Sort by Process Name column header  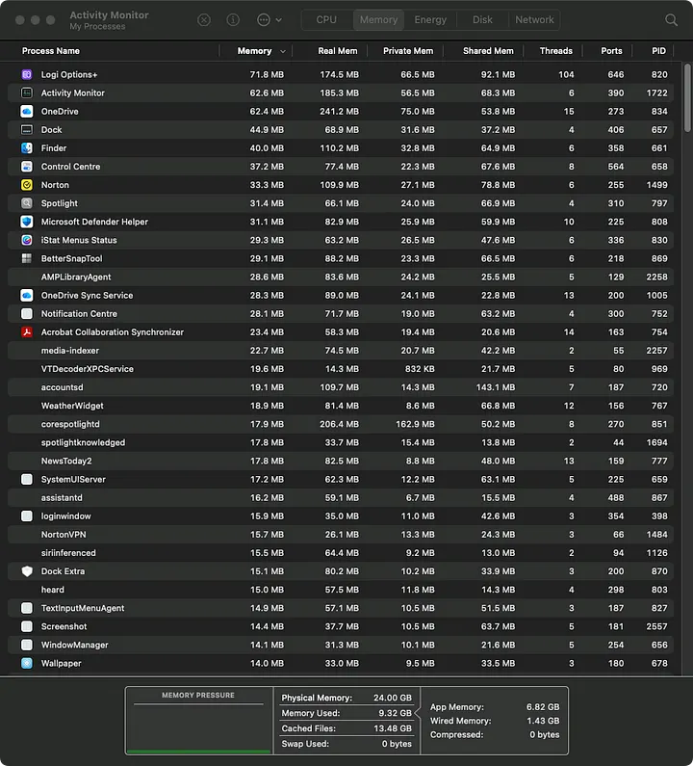tap(51, 51)
